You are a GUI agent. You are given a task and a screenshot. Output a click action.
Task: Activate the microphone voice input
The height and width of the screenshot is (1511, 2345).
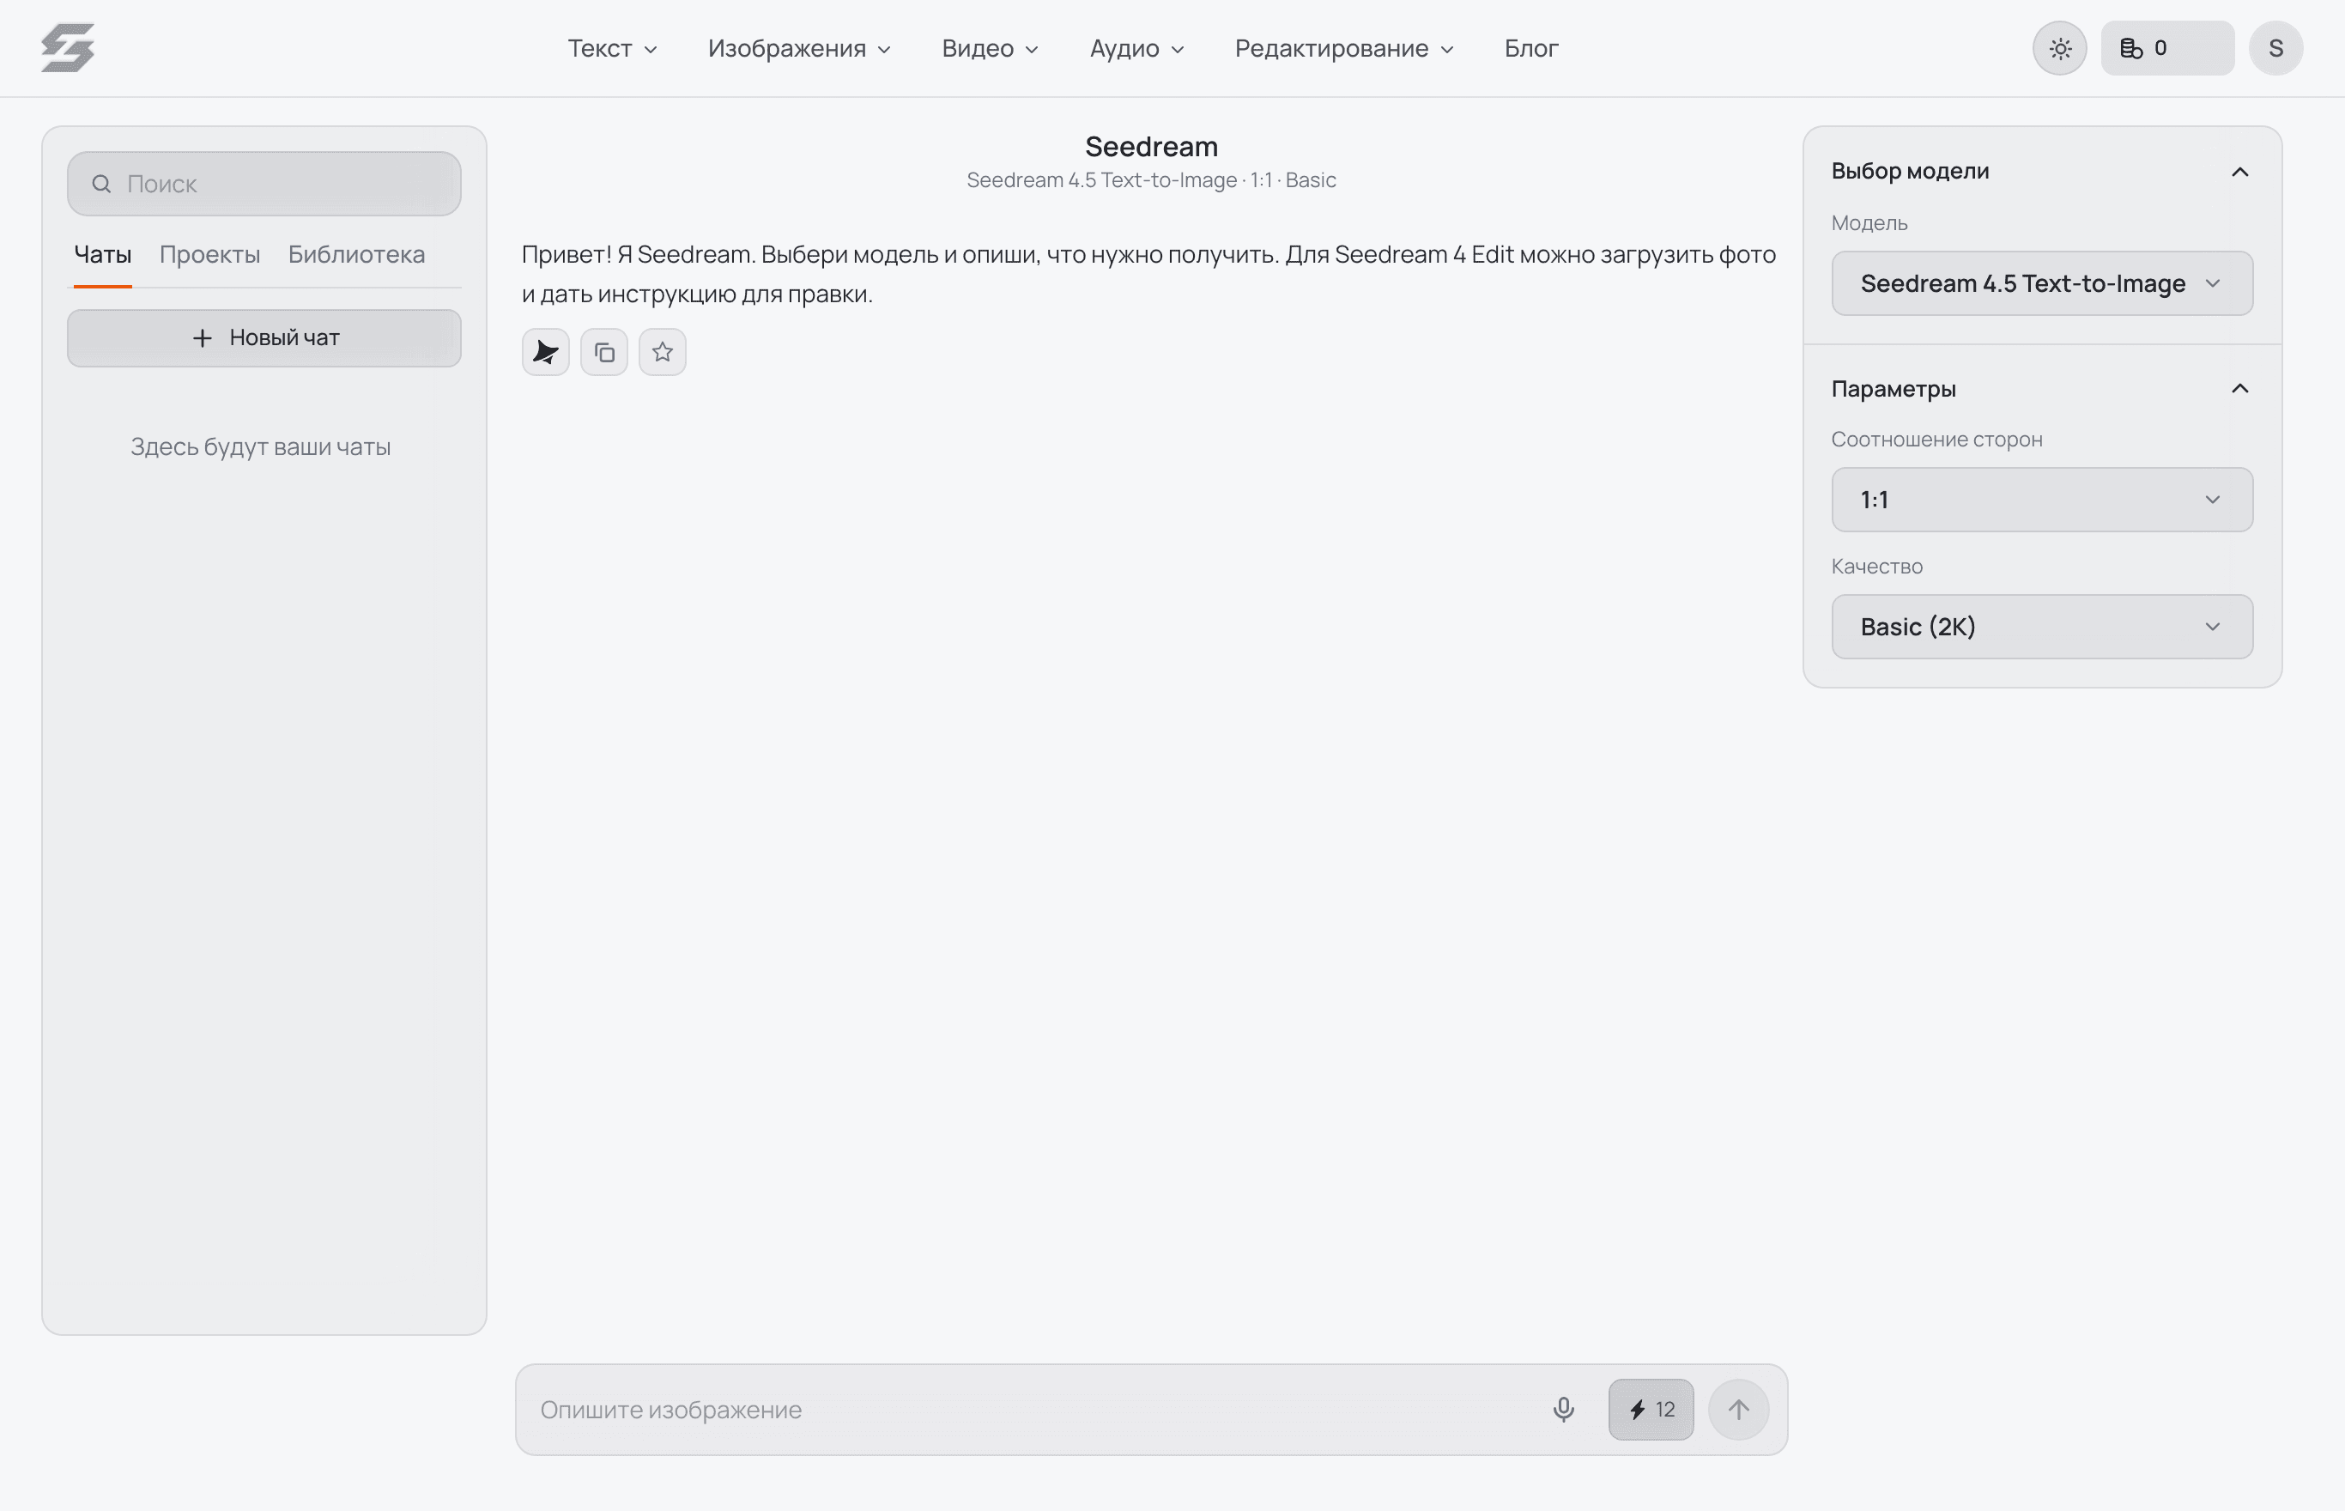pos(1563,1410)
